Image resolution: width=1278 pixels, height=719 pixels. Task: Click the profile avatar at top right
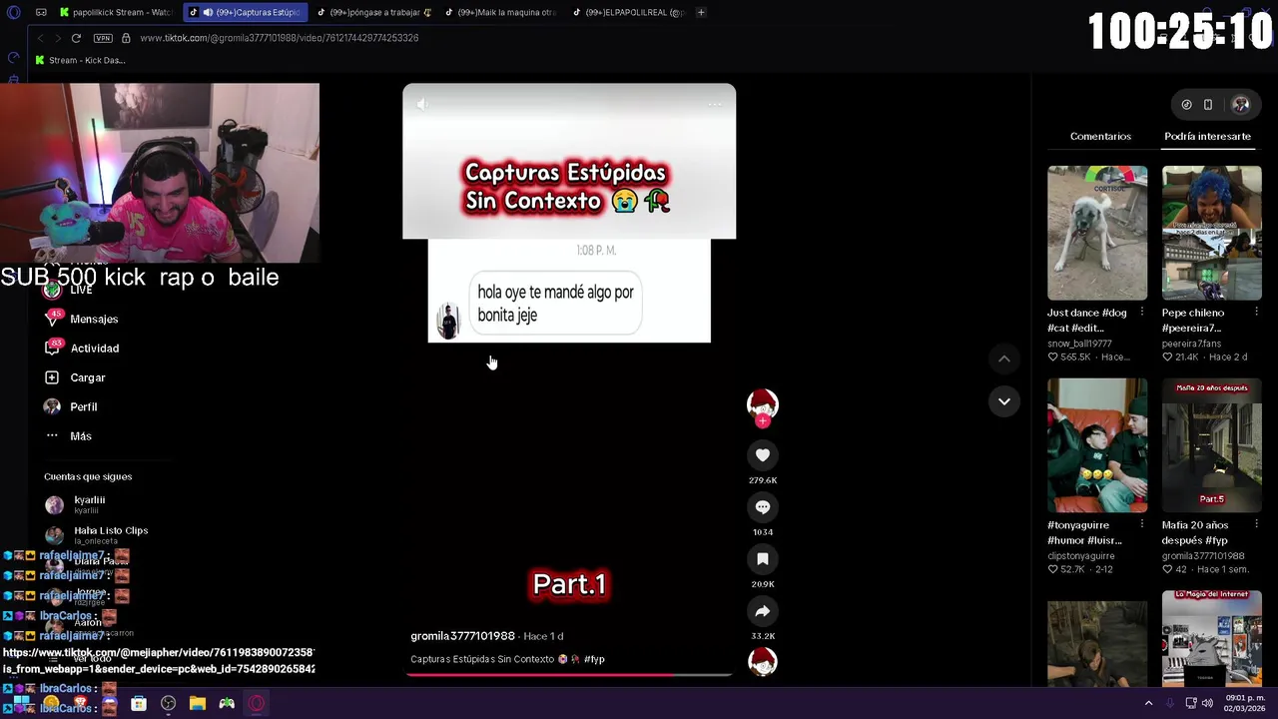[1240, 104]
